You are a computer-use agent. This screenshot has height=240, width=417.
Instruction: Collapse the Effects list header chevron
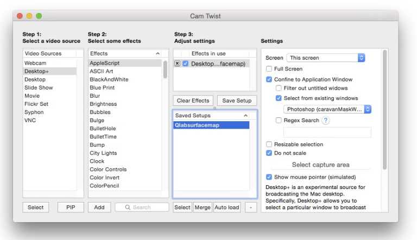(157, 54)
